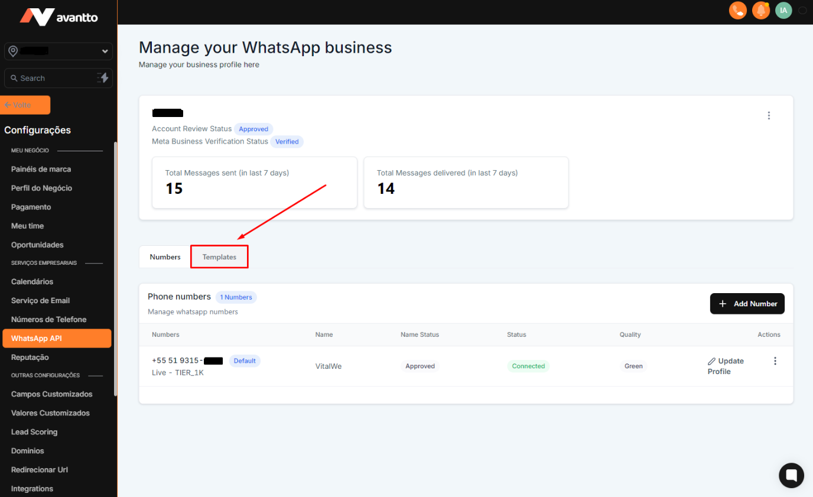Click the Add Number button
Screen dimensions: 813x497
[747, 304]
